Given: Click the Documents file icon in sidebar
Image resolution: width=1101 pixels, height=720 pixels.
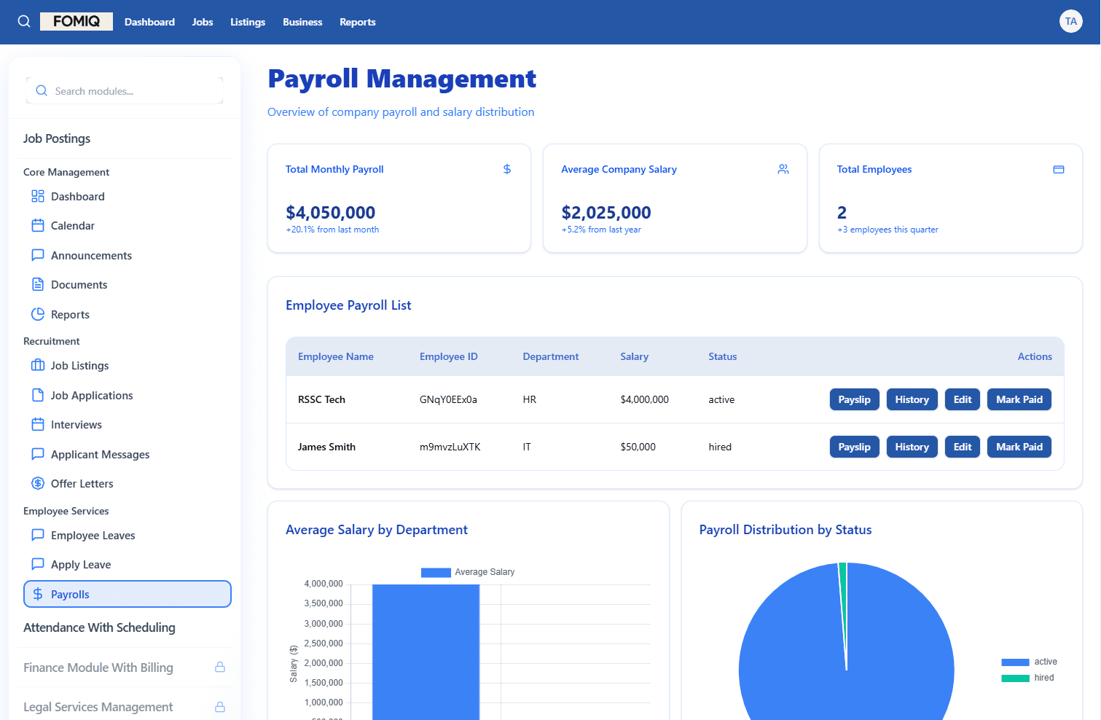Looking at the screenshot, I should point(38,285).
